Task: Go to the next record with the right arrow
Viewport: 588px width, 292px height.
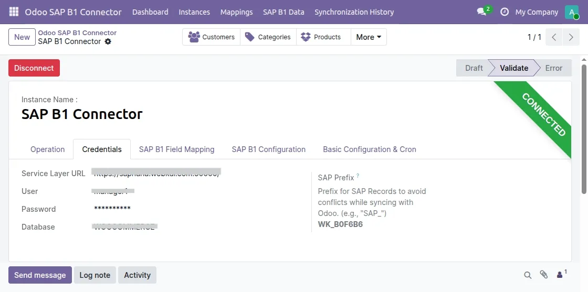Action: tap(571, 37)
